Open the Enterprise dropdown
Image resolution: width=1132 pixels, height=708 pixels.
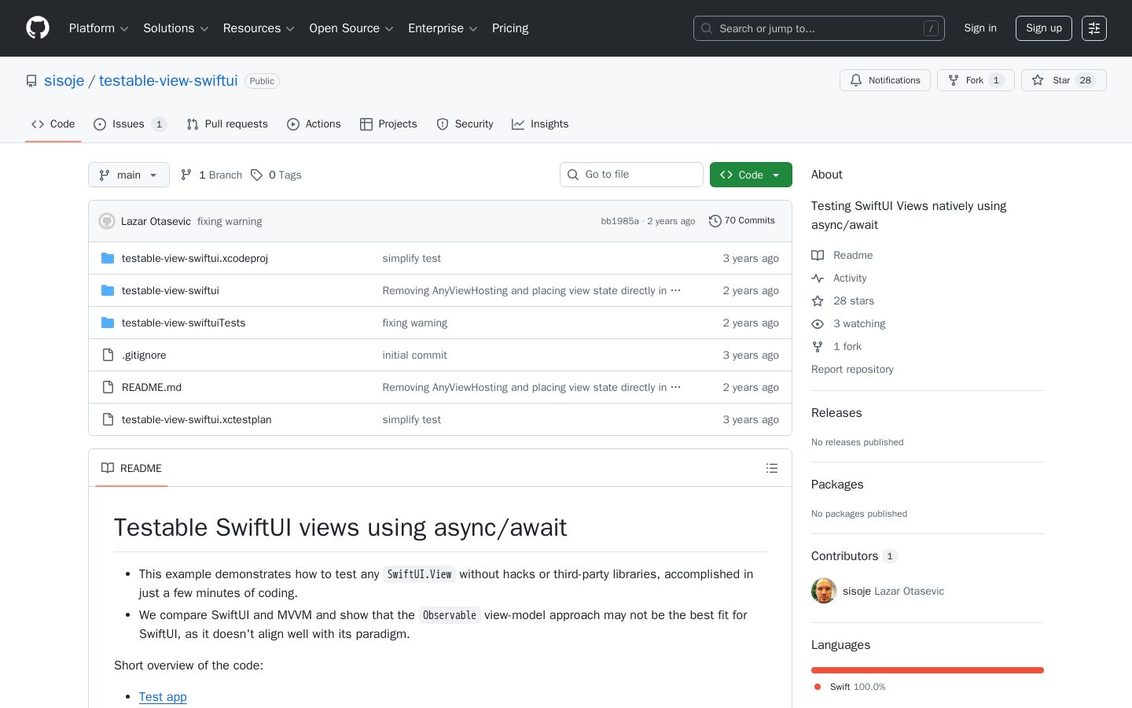point(443,28)
